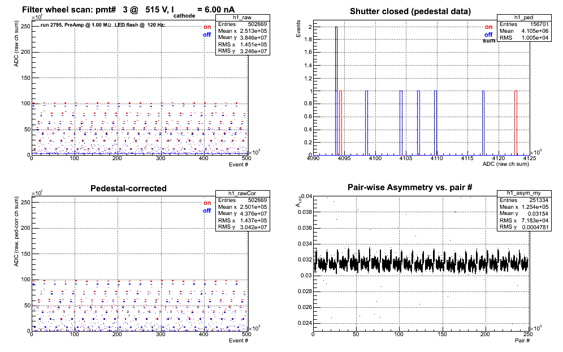The width and height of the screenshot is (563, 352).
Task: Select the h1_ped statistics box header
Action: tap(524, 18)
